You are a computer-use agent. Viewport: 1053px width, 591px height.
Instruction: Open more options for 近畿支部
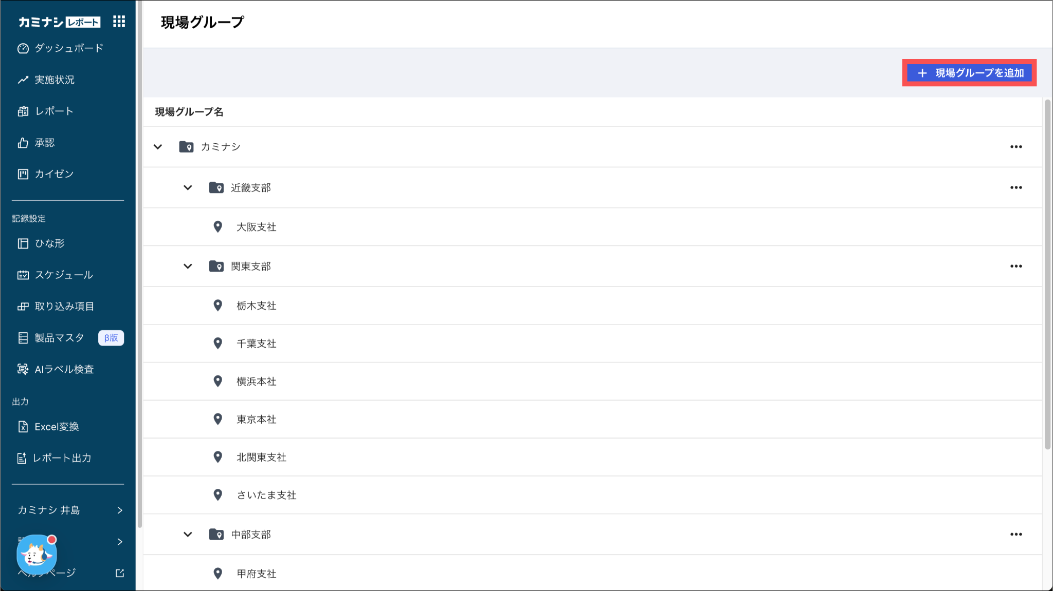pyautogui.click(x=1015, y=187)
